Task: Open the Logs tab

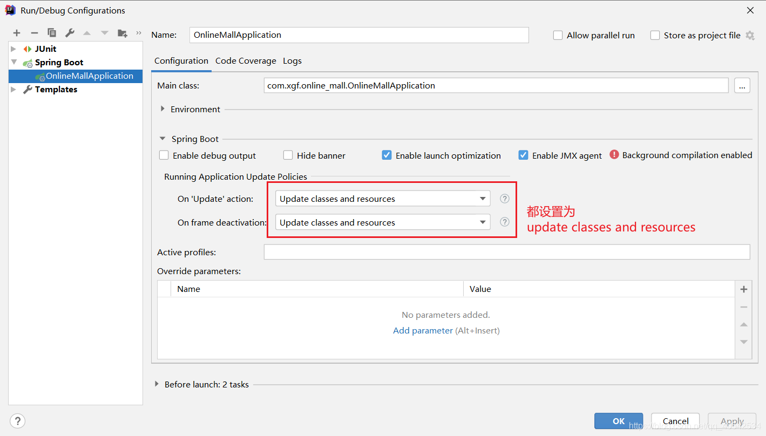Action: coord(292,61)
